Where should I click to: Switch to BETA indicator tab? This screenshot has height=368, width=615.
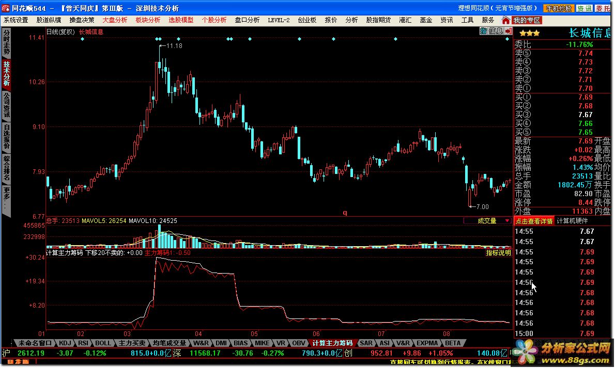453,343
